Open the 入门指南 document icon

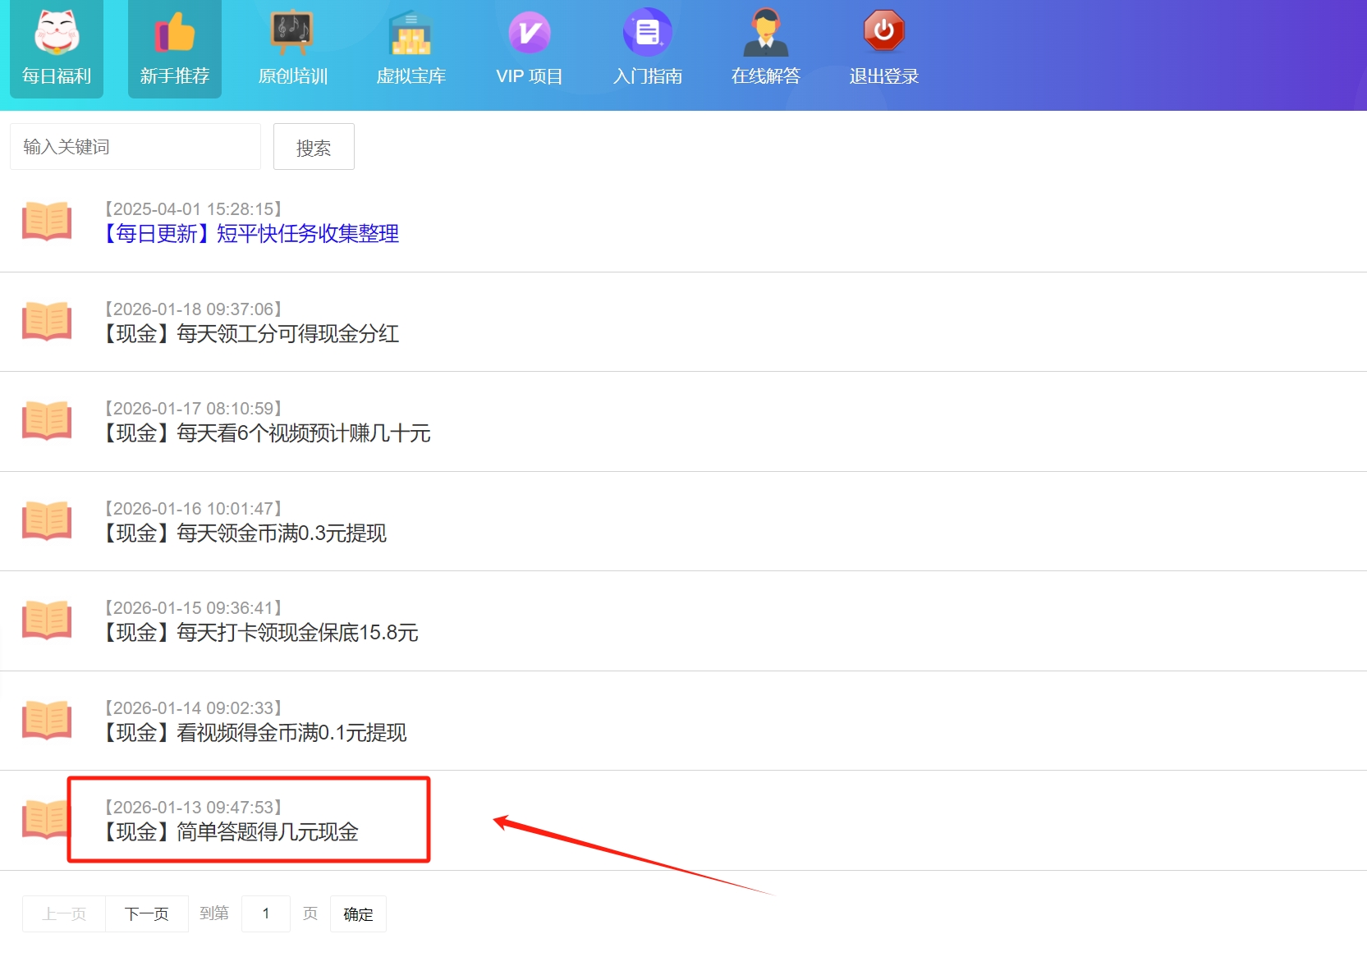tap(648, 33)
